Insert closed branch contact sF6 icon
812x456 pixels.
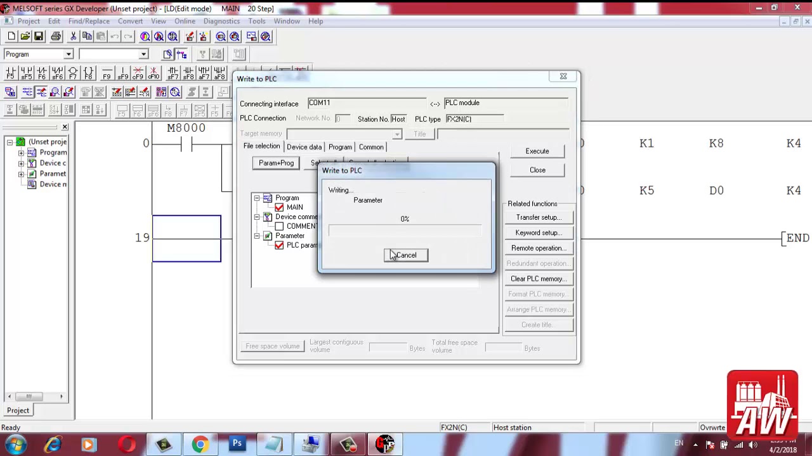click(x=57, y=73)
